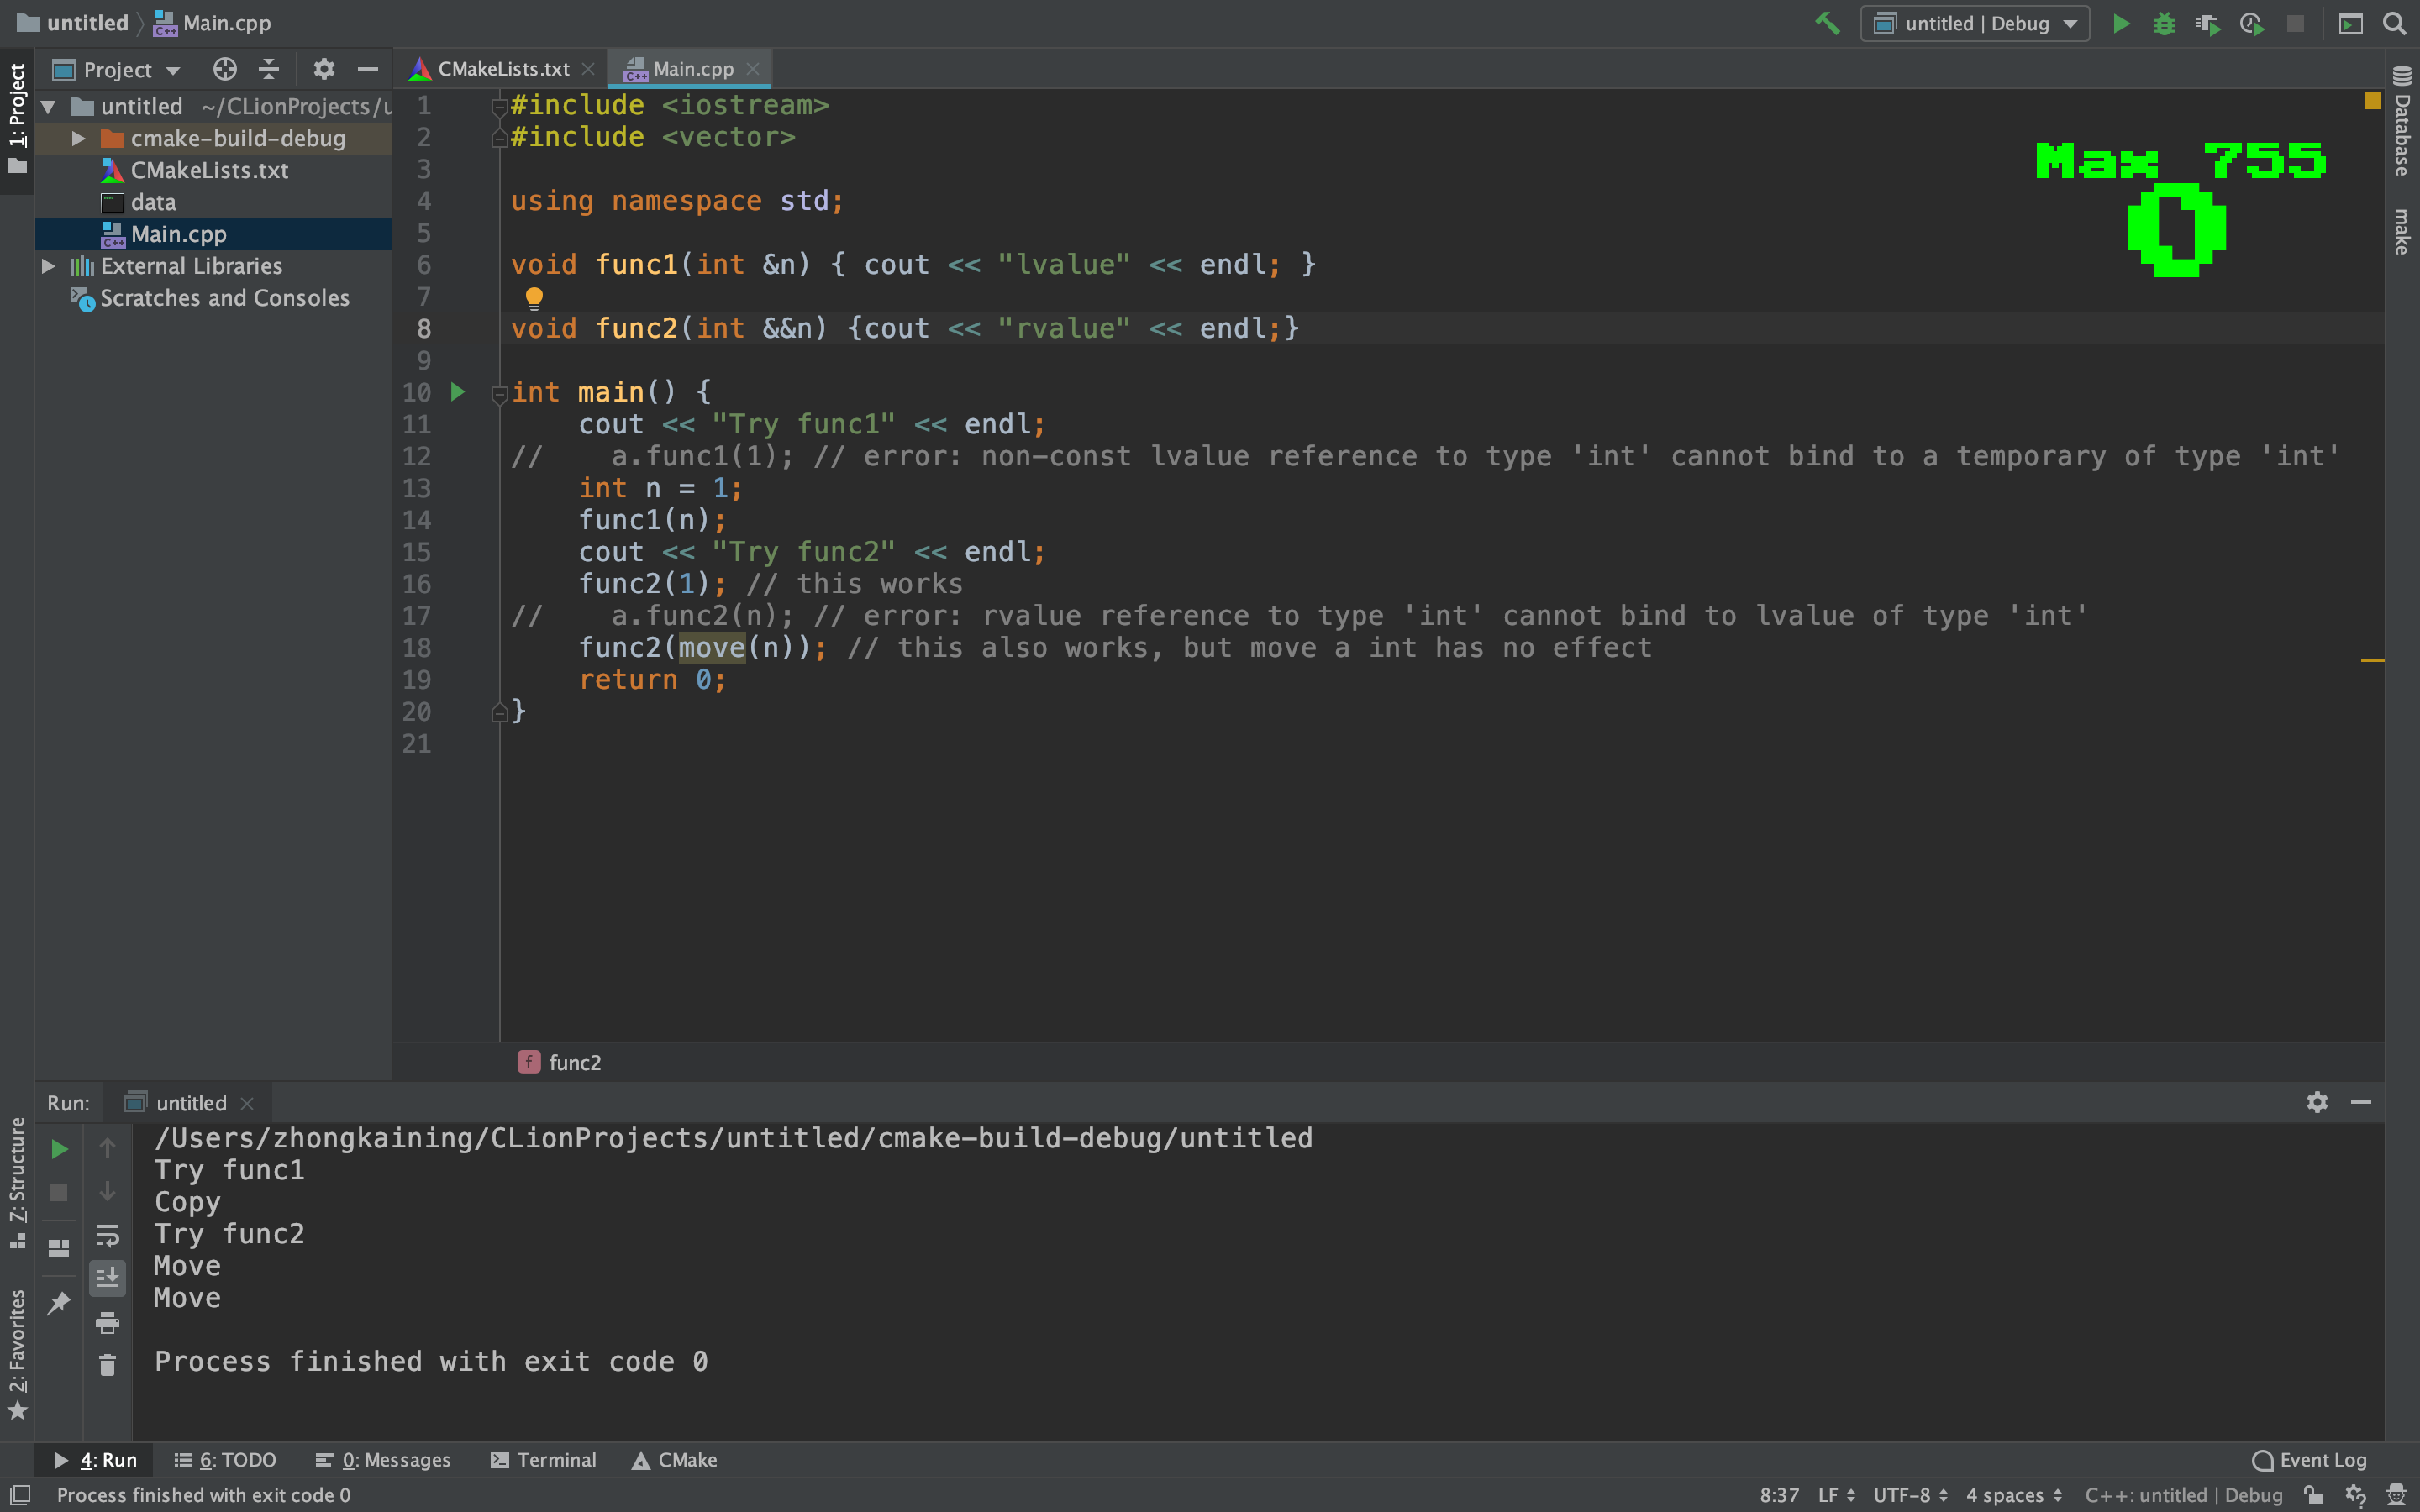The image size is (2420, 1512).
Task: Toggle the Structure tool window stripe button
Action: tap(17, 1183)
